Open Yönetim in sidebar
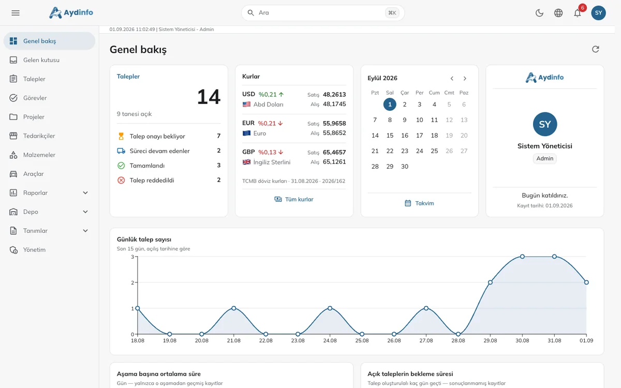The image size is (621, 388). tap(49, 250)
